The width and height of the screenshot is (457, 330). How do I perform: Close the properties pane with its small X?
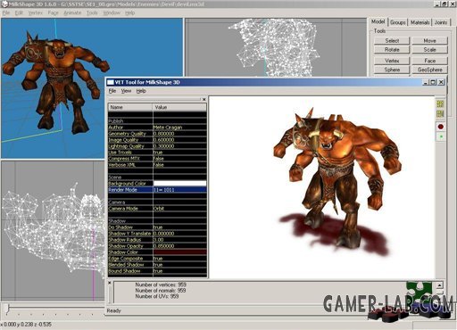204,99
